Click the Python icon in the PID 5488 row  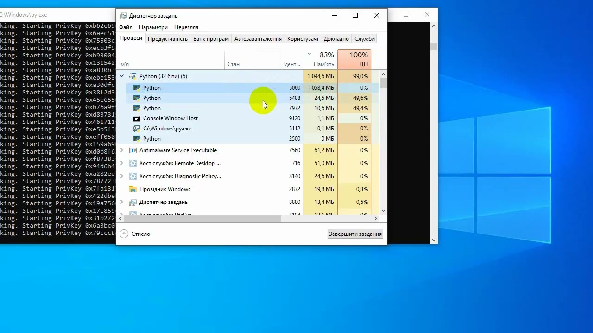pos(137,98)
